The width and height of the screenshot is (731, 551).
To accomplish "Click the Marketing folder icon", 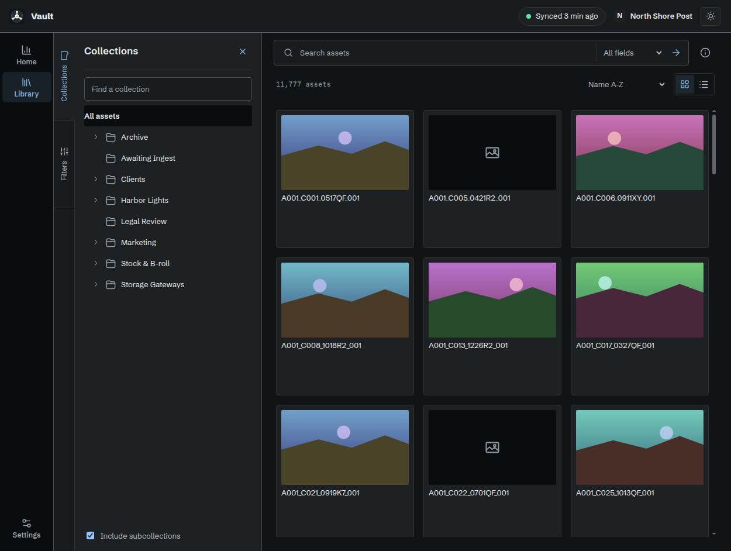I will pos(111,242).
